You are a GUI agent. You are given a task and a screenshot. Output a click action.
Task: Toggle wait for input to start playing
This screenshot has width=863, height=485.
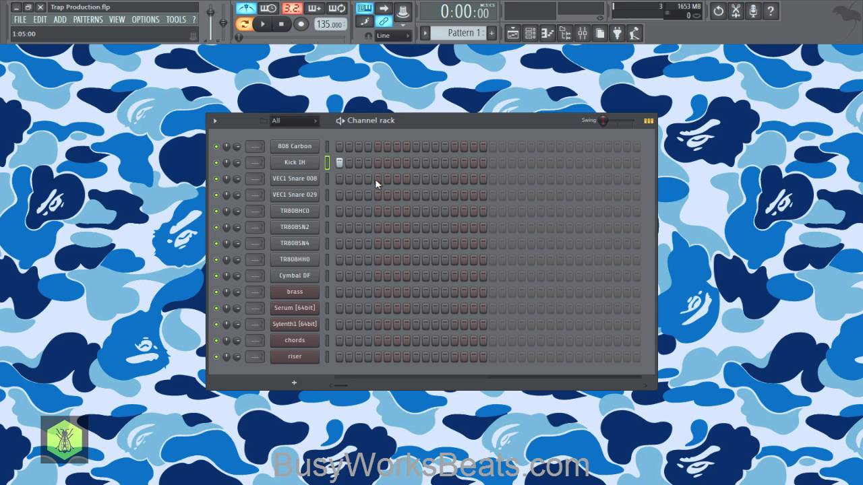click(x=268, y=8)
